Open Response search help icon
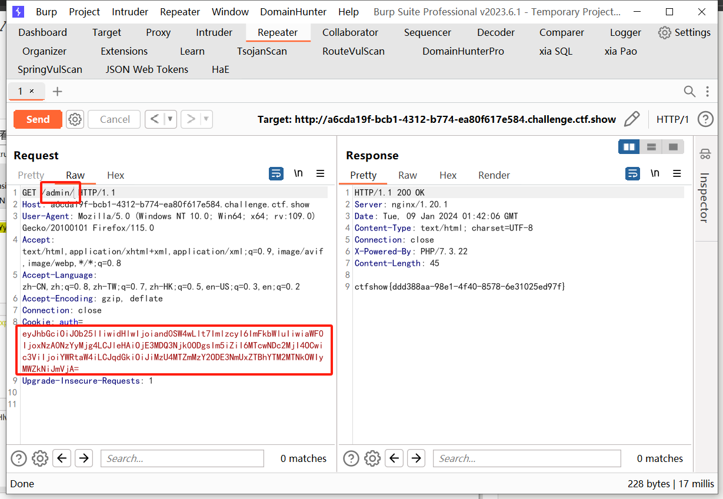The width and height of the screenshot is (723, 499). point(351,458)
